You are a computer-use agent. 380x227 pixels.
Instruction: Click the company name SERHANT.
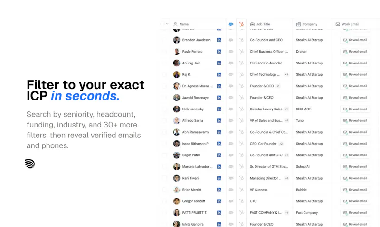(x=304, y=109)
